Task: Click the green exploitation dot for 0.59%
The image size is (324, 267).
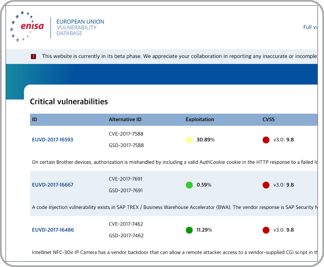Action: tap(189, 185)
